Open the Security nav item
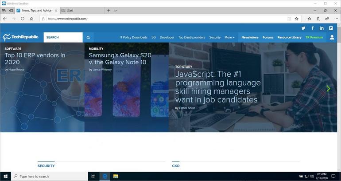The width and height of the screenshot is (341, 181). click(x=215, y=37)
